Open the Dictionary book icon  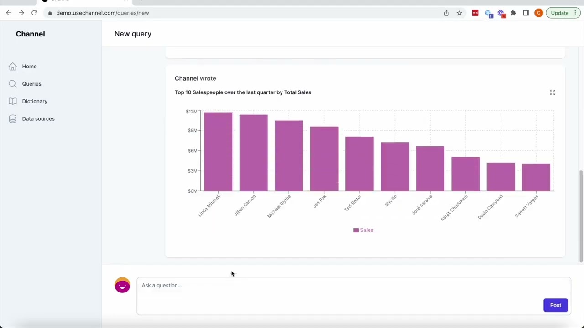(12, 101)
